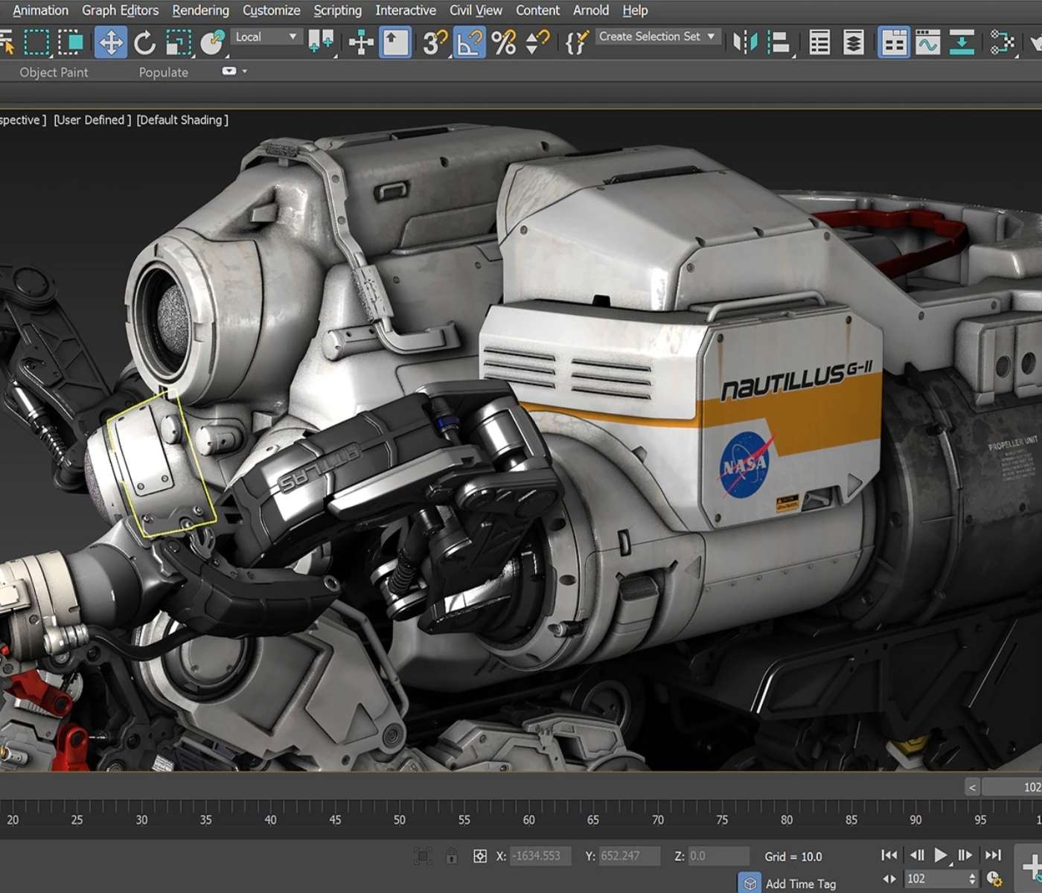
Task: Activate the Select and Rotate tool
Action: click(144, 42)
